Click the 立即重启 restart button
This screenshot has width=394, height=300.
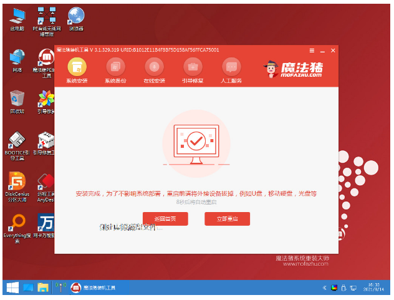(227, 219)
